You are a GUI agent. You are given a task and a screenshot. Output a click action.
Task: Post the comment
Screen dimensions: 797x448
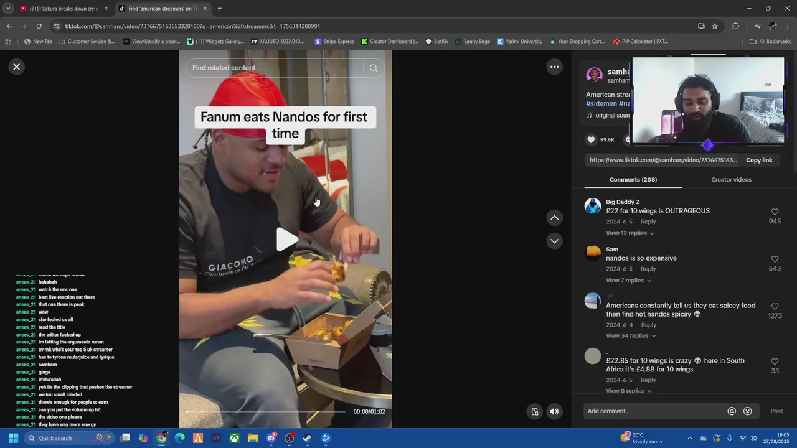[776, 411]
